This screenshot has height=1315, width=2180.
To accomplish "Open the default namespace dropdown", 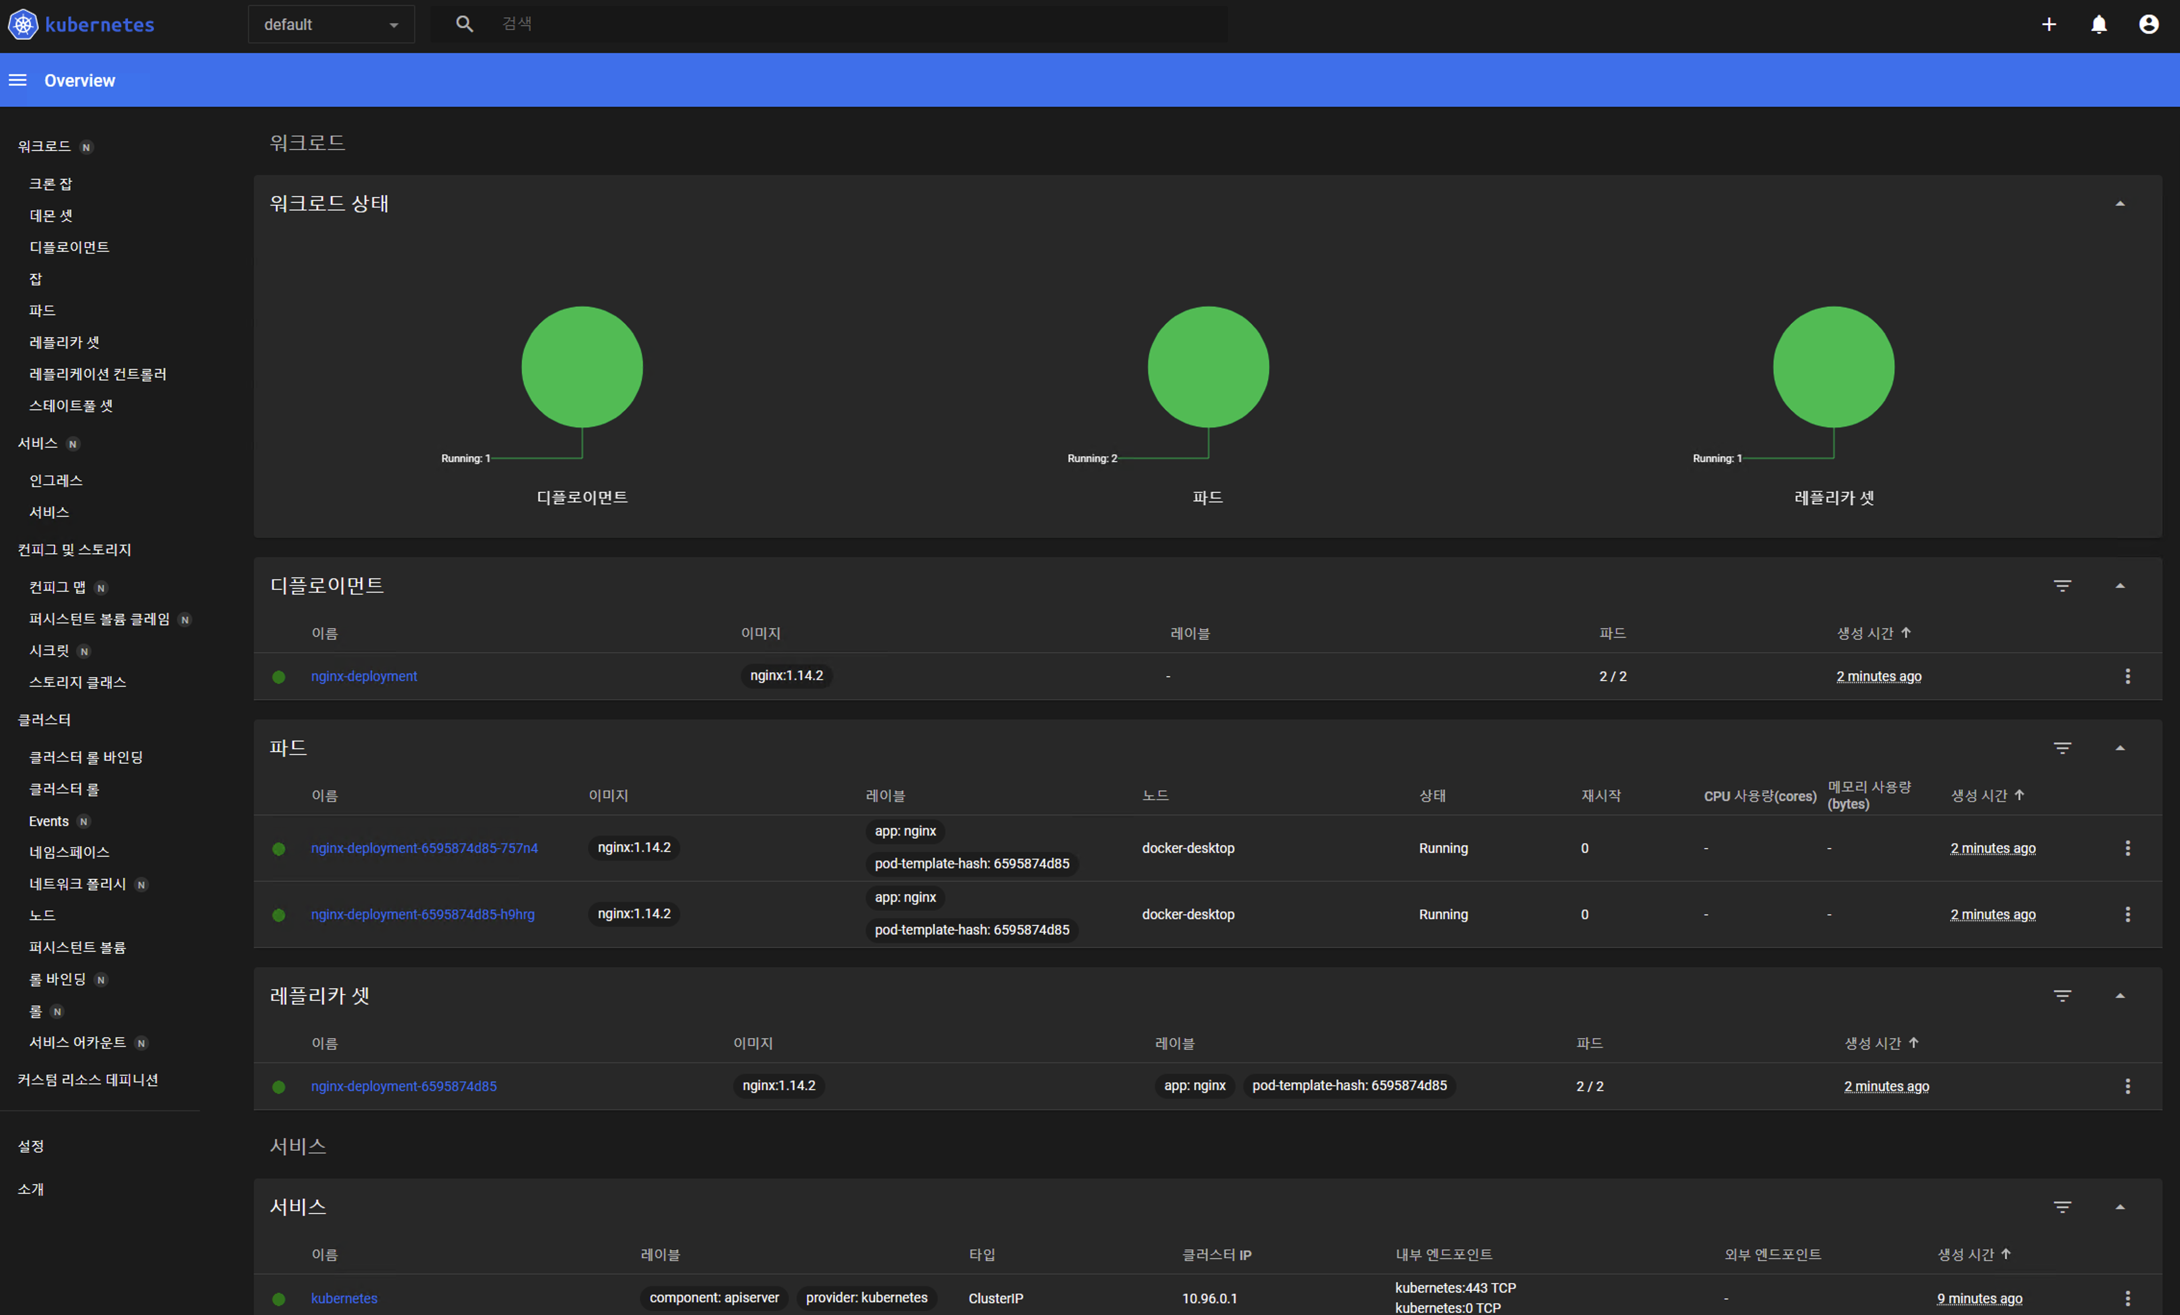I will (x=331, y=25).
